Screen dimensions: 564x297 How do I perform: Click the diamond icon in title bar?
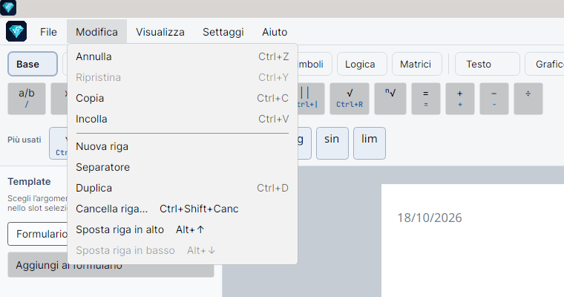click(8, 7)
